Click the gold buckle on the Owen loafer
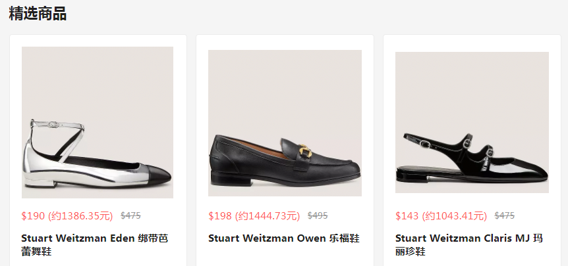The height and width of the screenshot is (266, 568). point(305,150)
